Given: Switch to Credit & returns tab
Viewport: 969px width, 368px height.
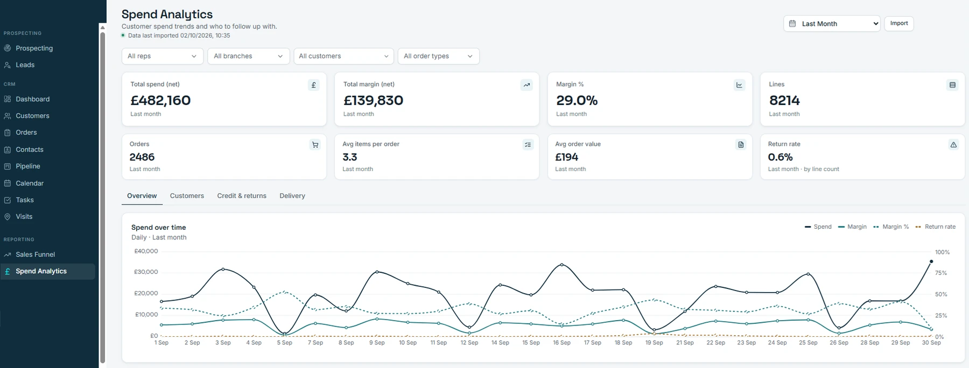Looking at the screenshot, I should pos(242,196).
